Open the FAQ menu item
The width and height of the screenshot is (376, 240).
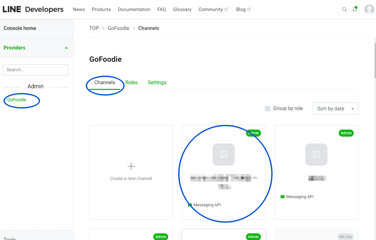click(162, 9)
